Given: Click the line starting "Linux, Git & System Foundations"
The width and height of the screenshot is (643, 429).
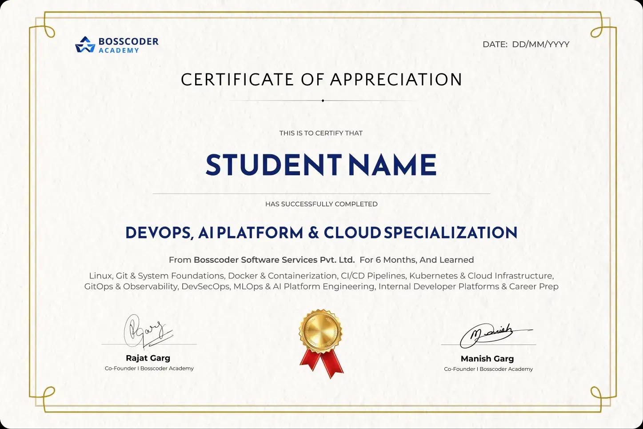Looking at the screenshot, I should click(321, 276).
